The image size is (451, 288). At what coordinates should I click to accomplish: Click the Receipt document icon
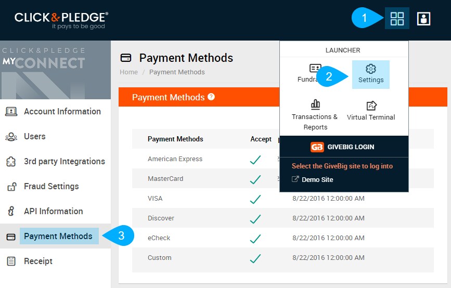pos(11,261)
